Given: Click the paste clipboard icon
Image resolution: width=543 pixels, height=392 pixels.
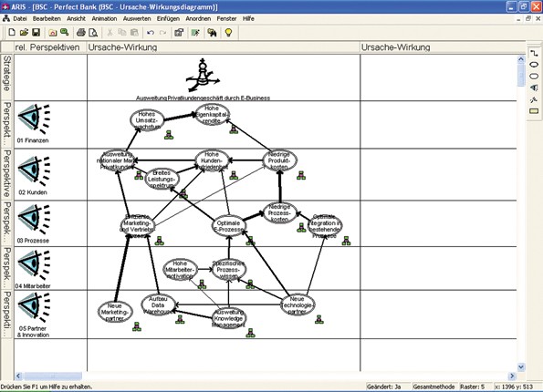Looking at the screenshot, I should [x=134, y=33].
